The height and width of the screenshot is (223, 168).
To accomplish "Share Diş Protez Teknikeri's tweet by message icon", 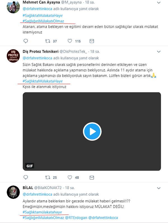I will click(92, 177).
